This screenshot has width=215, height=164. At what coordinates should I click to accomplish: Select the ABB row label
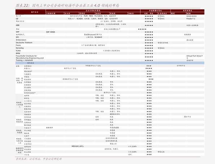tap(18, 25)
